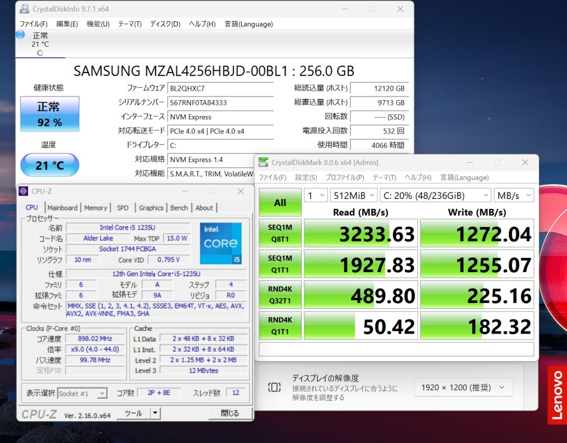Image resolution: width=567 pixels, height=443 pixels.
Task: Click the 21 °C temperature button
Action: pos(50,165)
